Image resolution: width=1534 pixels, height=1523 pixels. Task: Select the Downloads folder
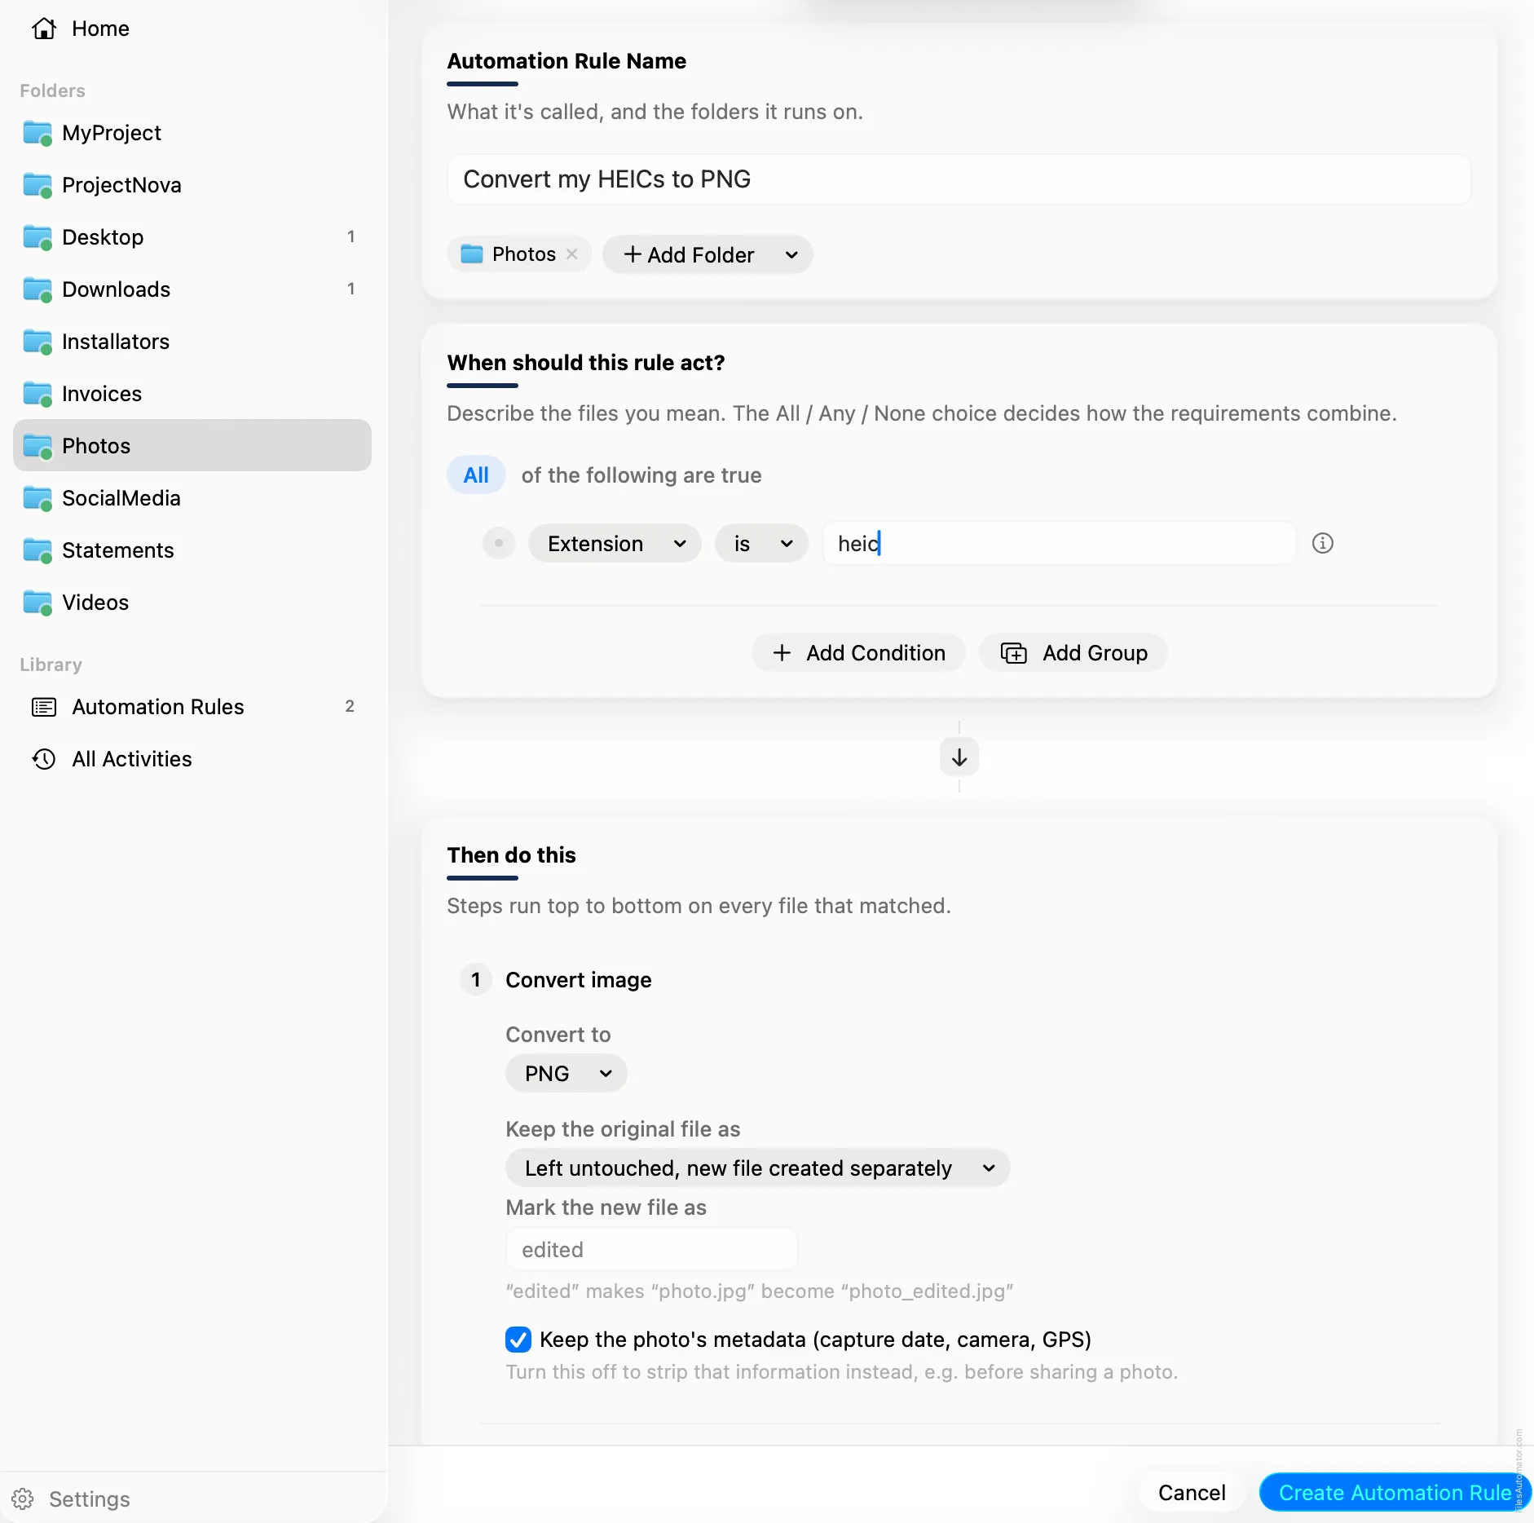pos(192,289)
